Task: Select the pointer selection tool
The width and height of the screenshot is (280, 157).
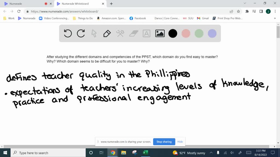Action: point(94,33)
